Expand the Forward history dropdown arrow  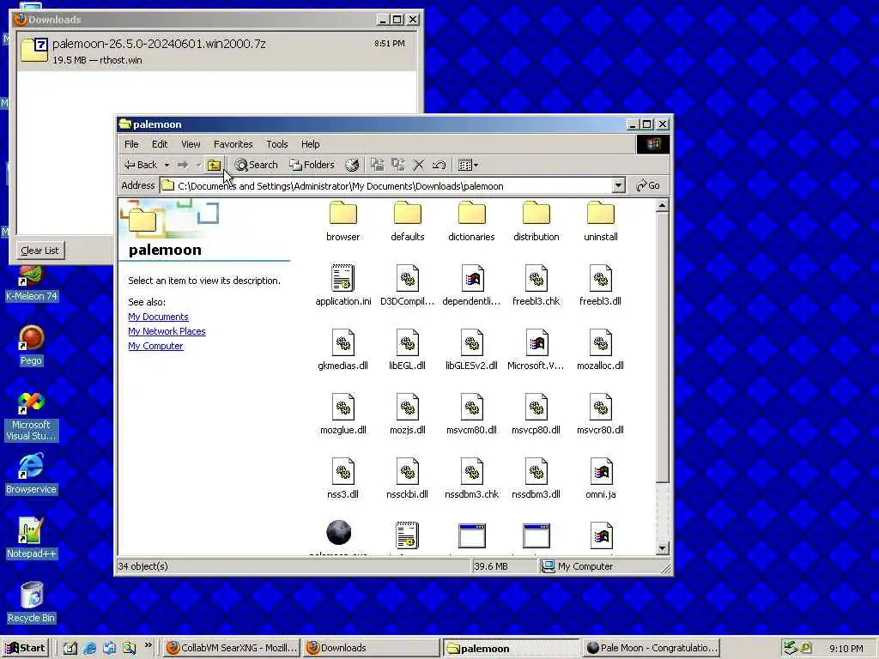point(198,165)
